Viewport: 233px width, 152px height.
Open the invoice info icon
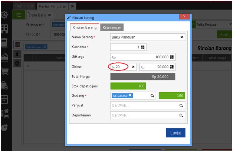coord(17,54)
